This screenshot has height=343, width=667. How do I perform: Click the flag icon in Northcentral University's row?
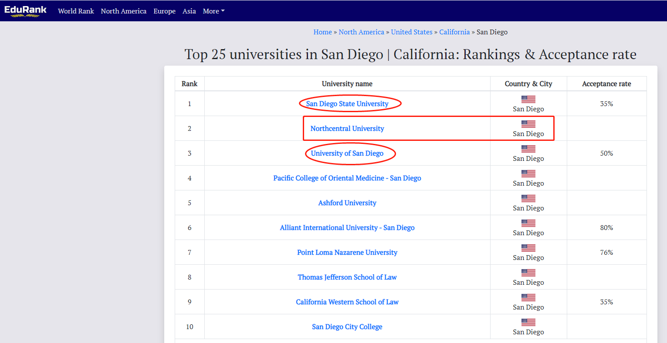528,123
